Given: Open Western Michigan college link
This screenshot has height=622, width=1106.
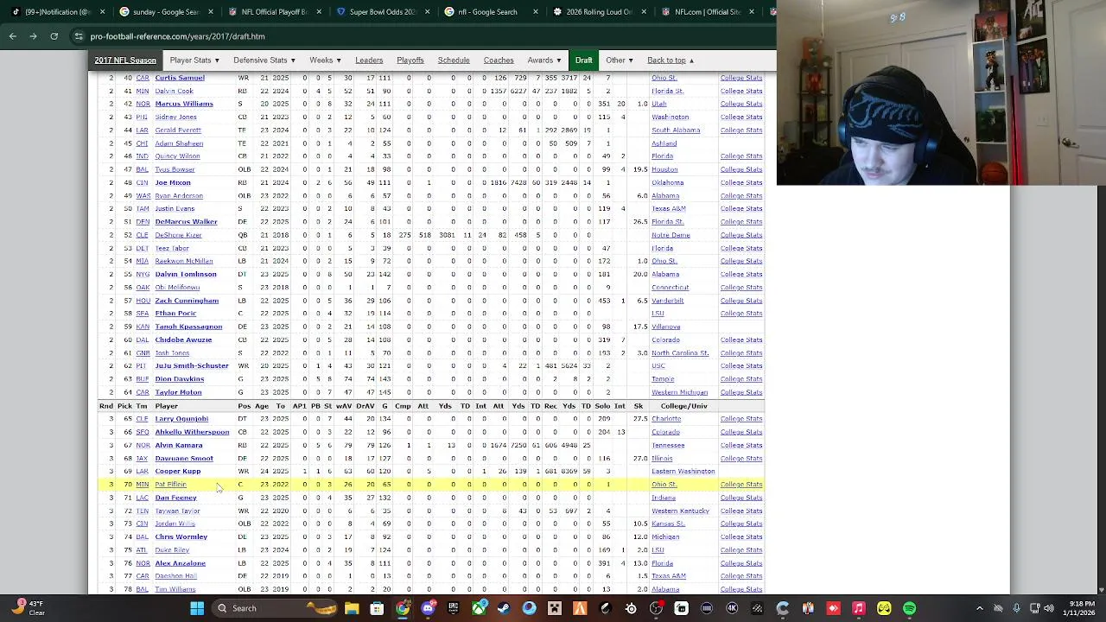Looking at the screenshot, I should point(680,392).
